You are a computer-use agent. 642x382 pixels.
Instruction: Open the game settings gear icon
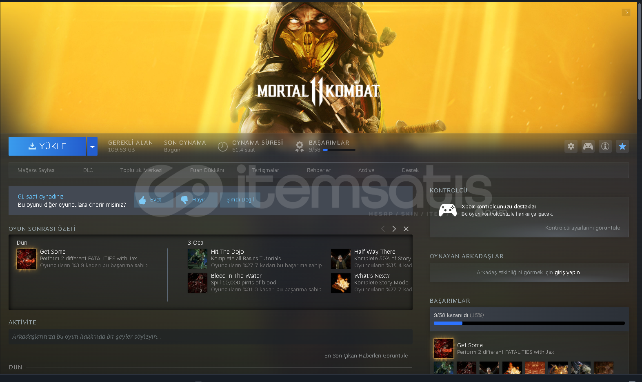coord(571,146)
